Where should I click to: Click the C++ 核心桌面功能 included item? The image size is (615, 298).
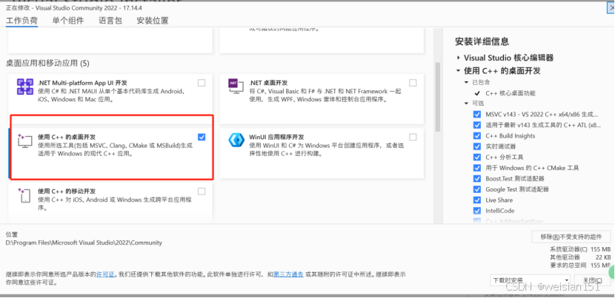pyautogui.click(x=511, y=93)
